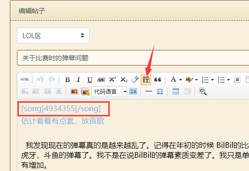Float image to the right
Screen dimensions: 249x171
click(48, 91)
